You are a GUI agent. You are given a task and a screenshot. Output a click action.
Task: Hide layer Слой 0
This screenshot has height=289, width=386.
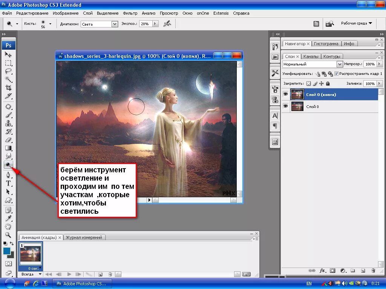pos(286,106)
